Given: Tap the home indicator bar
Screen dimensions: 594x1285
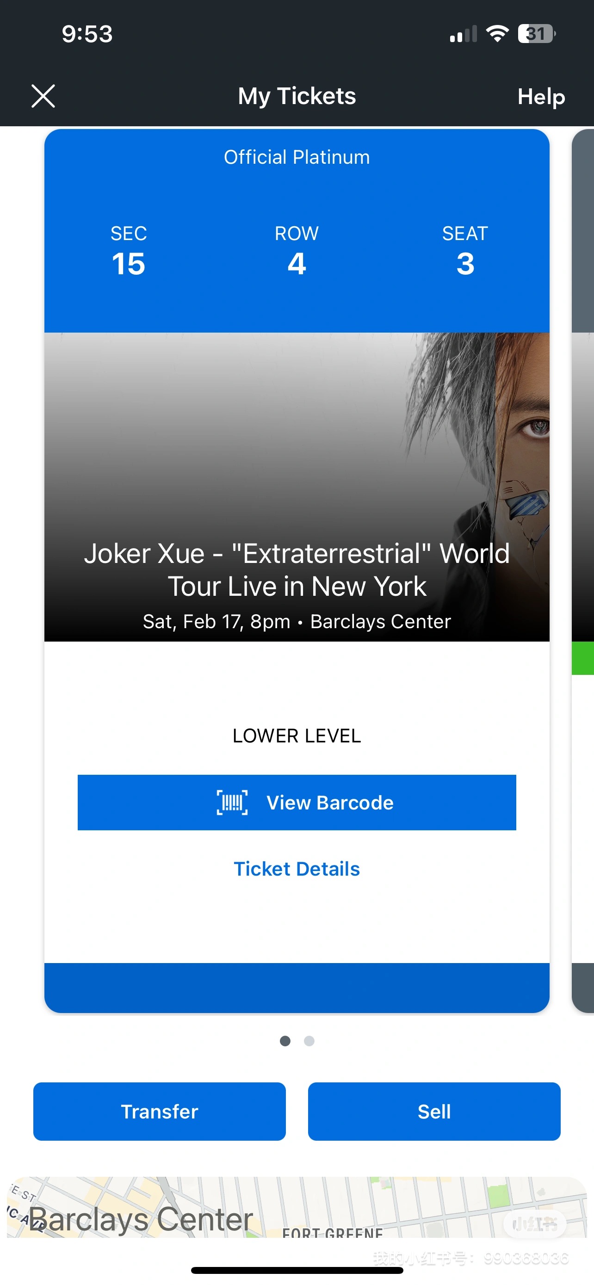Looking at the screenshot, I should point(297,1270).
